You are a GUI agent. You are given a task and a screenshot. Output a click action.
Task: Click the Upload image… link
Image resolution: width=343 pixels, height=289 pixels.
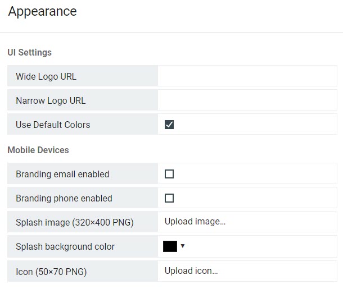195,222
